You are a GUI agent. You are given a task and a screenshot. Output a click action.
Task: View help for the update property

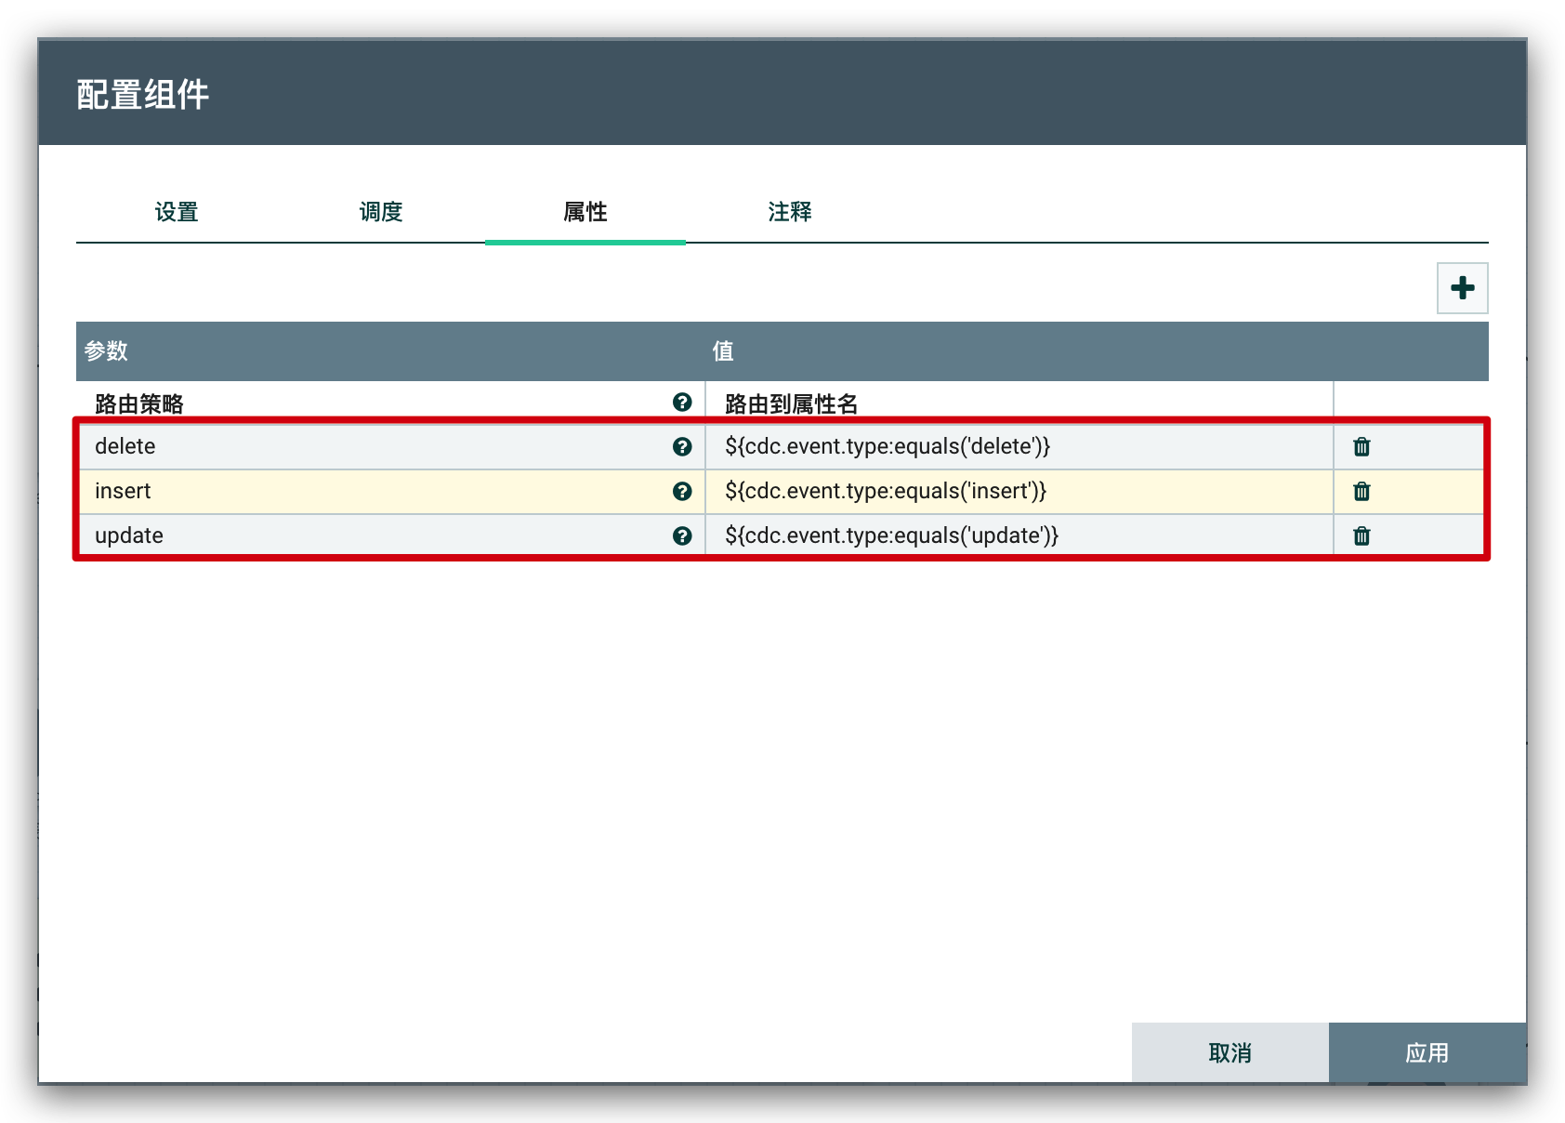(682, 536)
